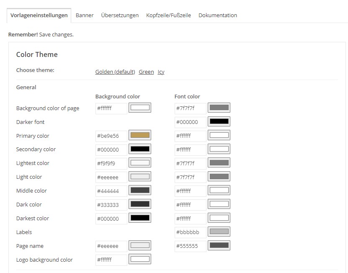Edit Primary color font hex field

[x=191, y=136]
